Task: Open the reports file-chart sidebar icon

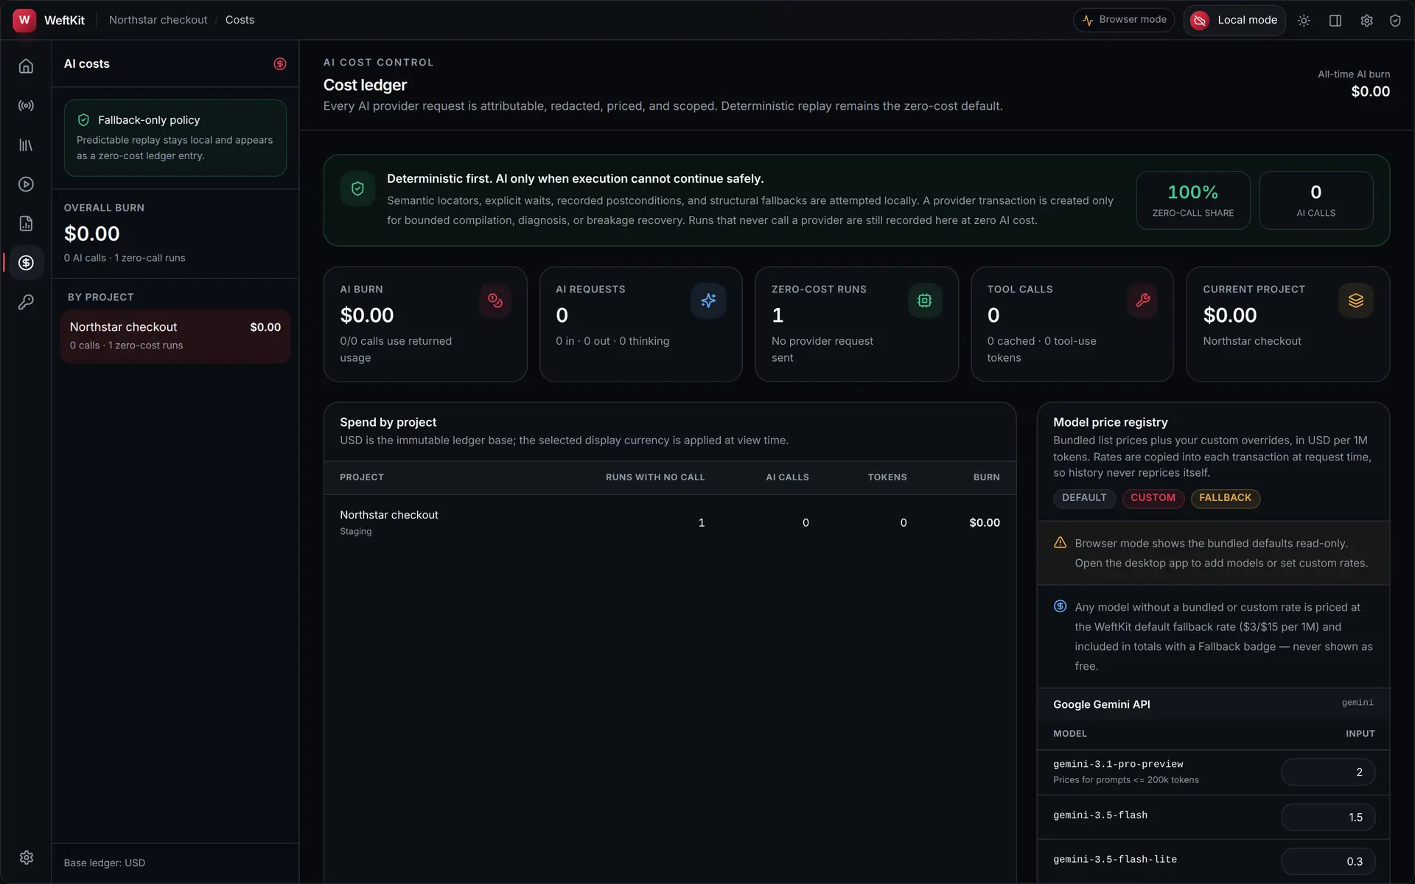Action: (x=26, y=223)
